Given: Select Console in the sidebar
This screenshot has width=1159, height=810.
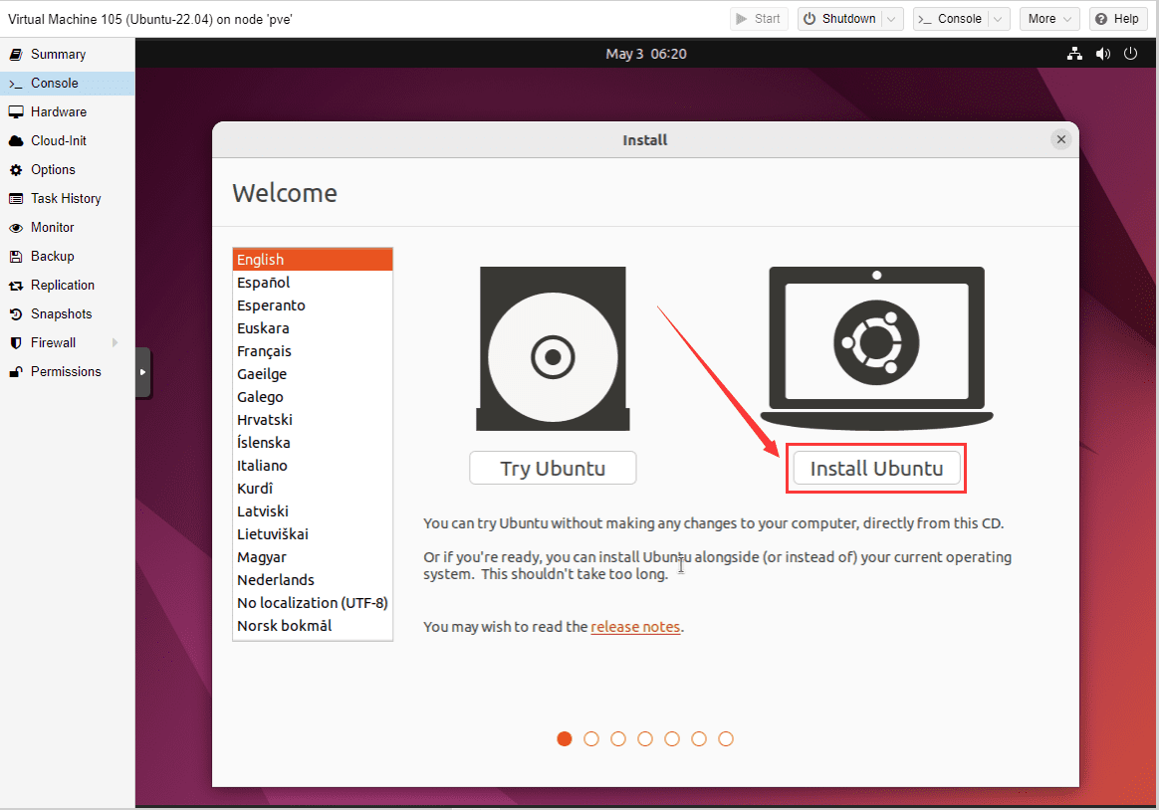Looking at the screenshot, I should pyautogui.click(x=68, y=83).
